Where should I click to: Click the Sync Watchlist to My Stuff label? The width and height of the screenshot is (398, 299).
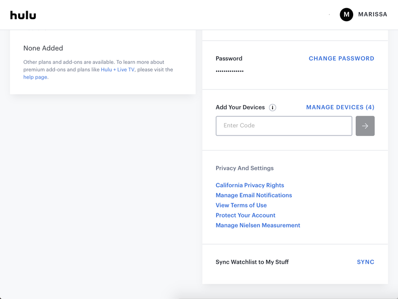252,262
